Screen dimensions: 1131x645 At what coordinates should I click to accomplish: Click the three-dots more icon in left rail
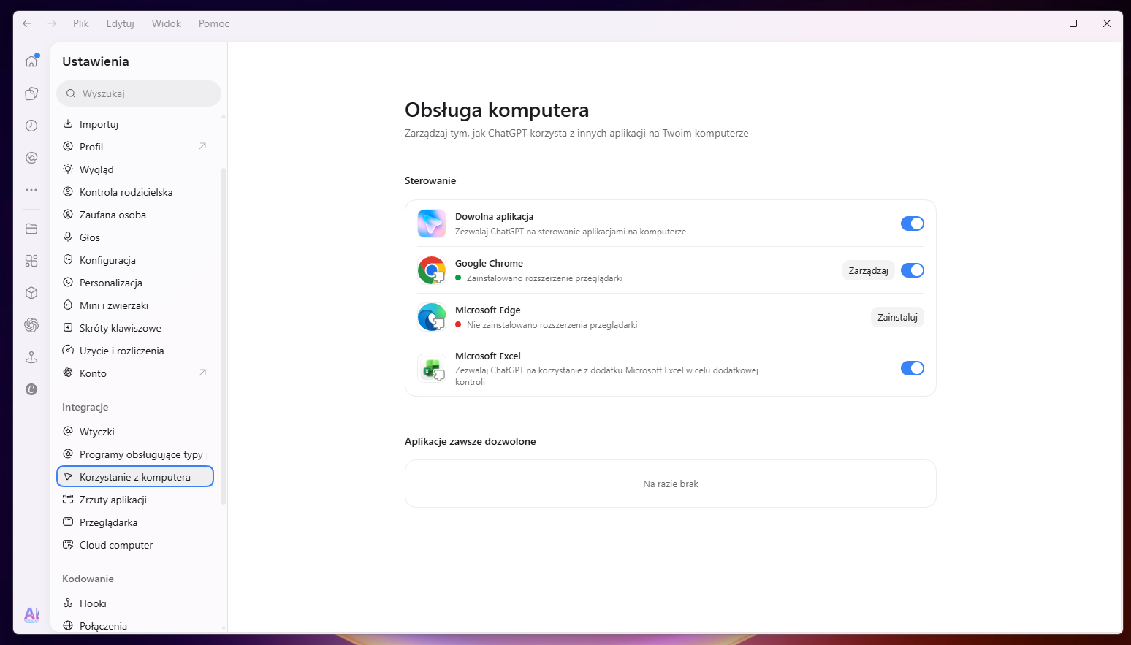[x=31, y=190]
